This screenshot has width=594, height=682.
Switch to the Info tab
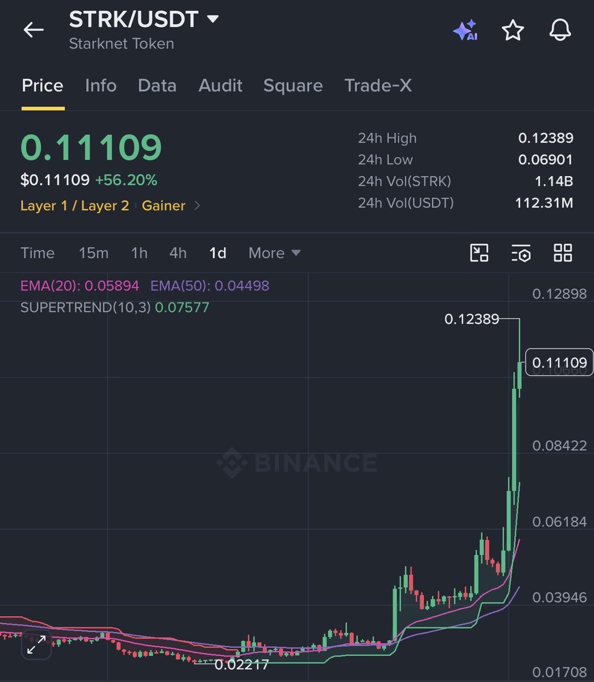coord(101,86)
